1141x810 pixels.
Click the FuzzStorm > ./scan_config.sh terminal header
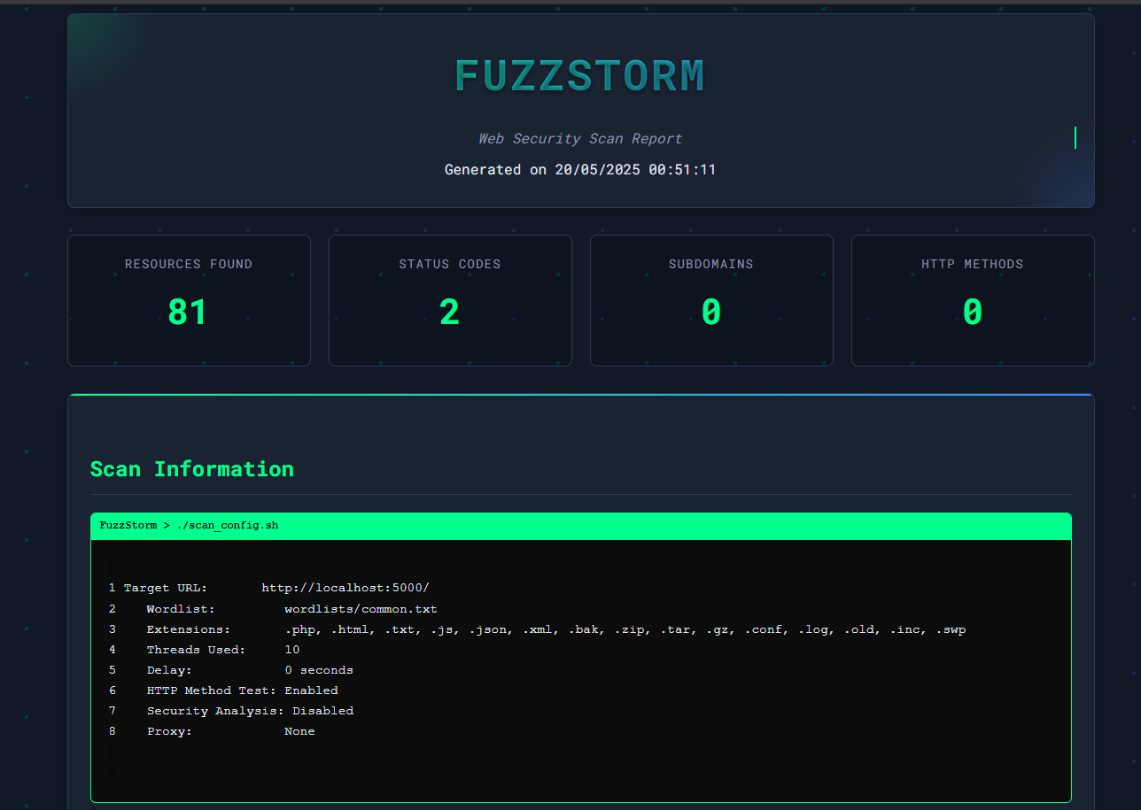pyautogui.click(x=581, y=526)
